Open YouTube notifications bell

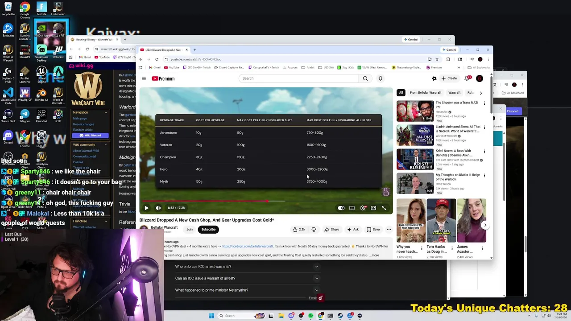pos(467,78)
